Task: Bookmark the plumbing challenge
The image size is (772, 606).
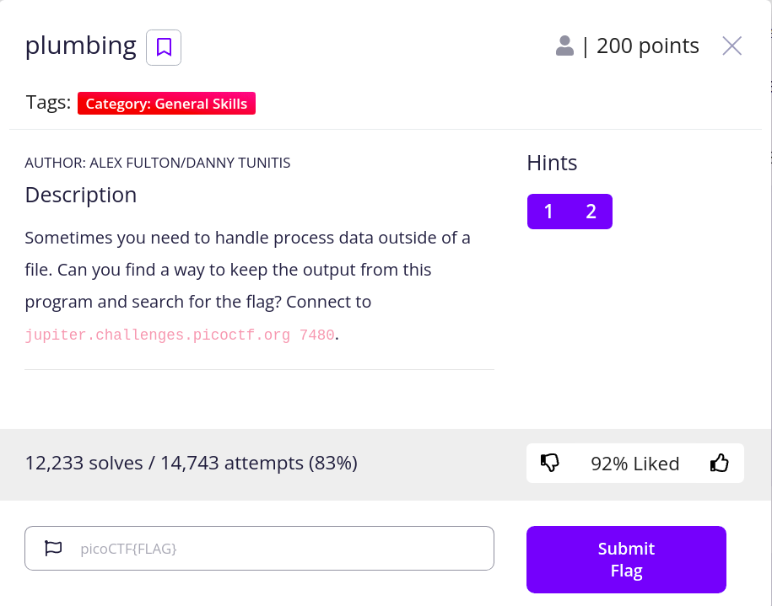Action: (x=164, y=47)
